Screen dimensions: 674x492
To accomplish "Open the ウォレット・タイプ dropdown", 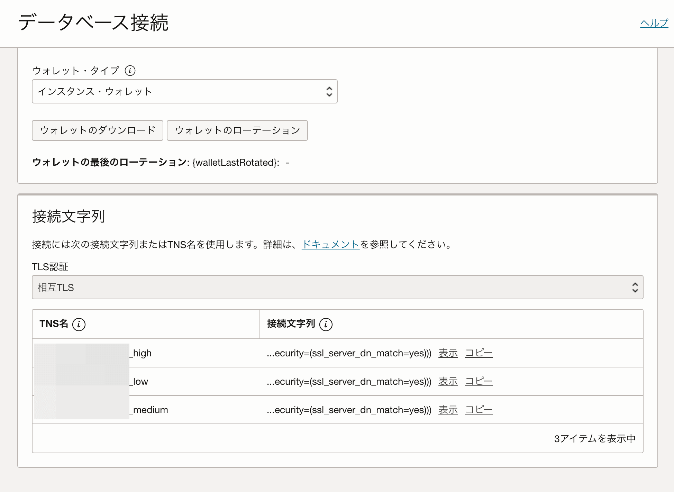I will coord(184,91).
